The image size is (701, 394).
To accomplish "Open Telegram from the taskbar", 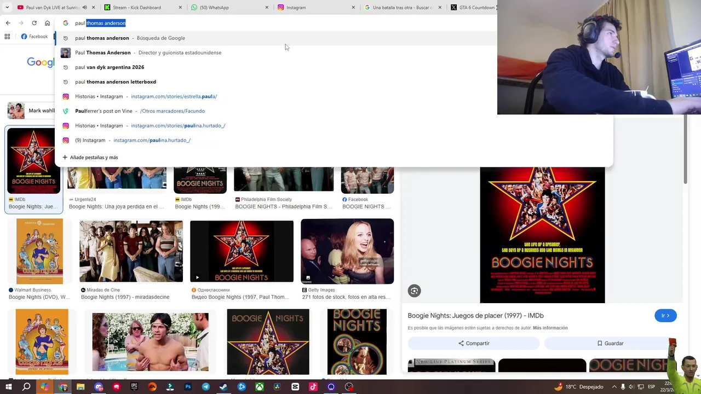I will (x=206, y=387).
